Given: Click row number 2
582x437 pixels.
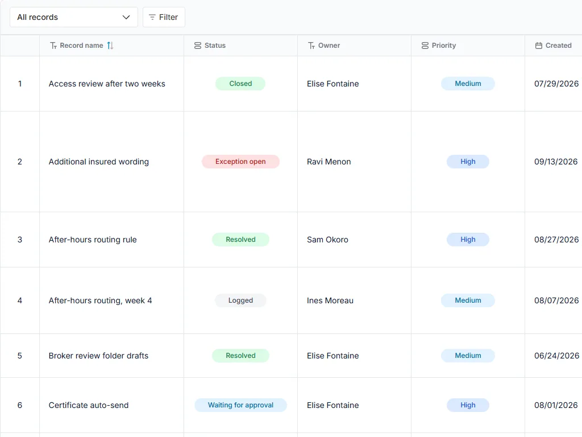Looking at the screenshot, I should 20,162.
